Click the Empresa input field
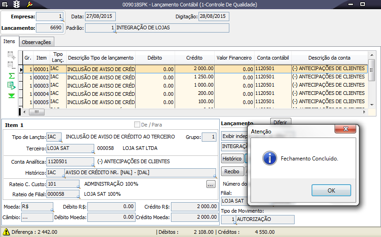 [x=50, y=17]
